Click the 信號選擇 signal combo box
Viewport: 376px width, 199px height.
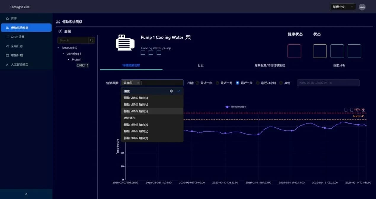pos(152,83)
